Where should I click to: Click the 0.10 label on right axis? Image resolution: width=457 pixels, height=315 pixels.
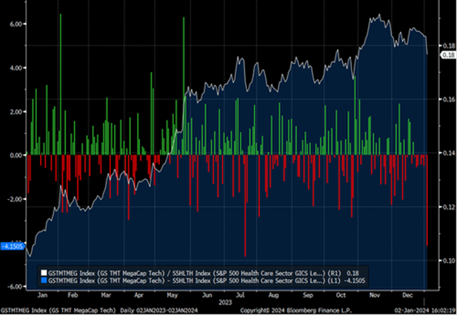point(449,261)
